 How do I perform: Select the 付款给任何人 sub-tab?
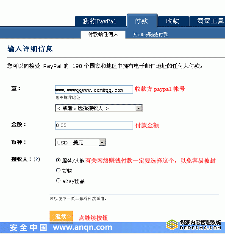tap(103, 34)
